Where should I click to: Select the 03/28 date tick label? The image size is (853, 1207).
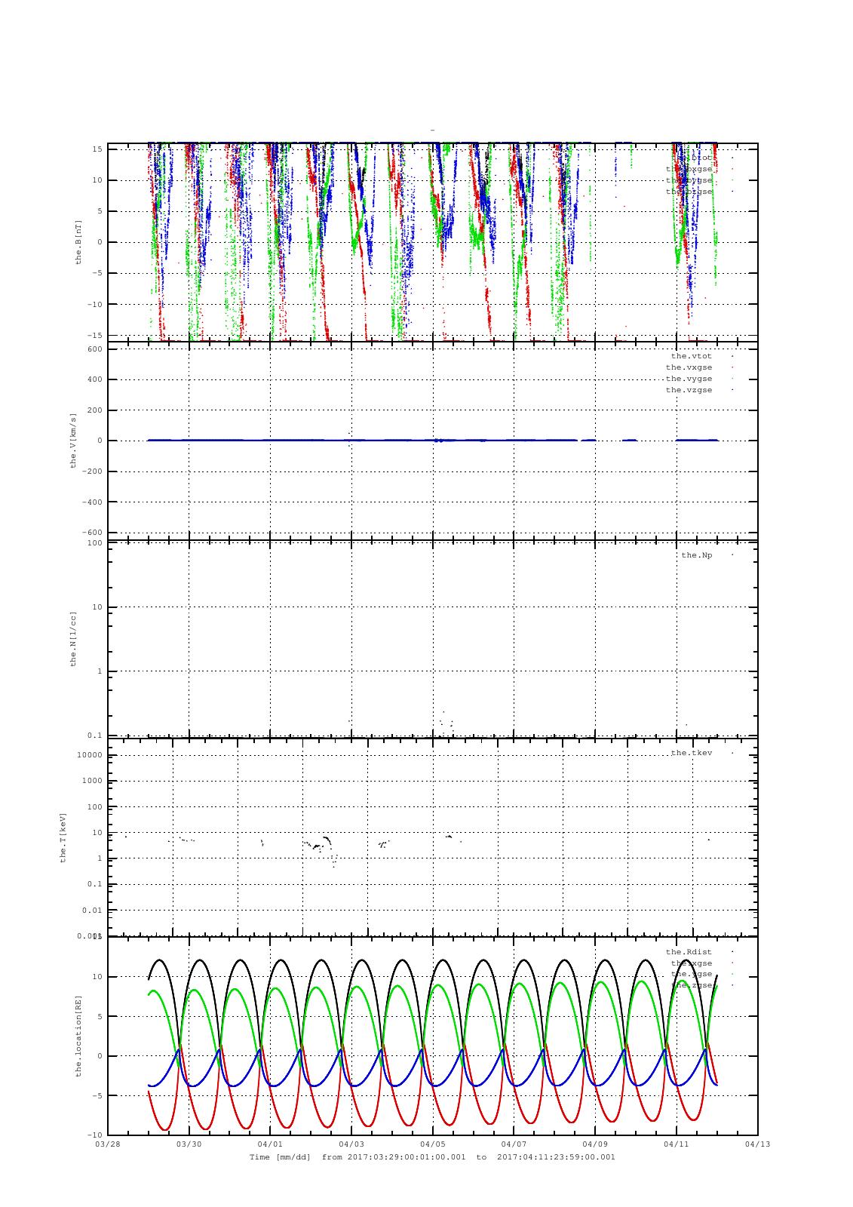tap(108, 1144)
